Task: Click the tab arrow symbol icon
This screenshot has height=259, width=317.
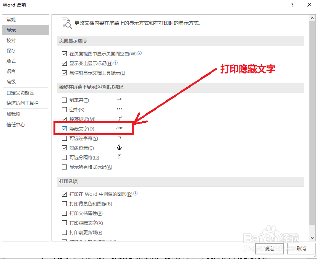Action: (119, 99)
